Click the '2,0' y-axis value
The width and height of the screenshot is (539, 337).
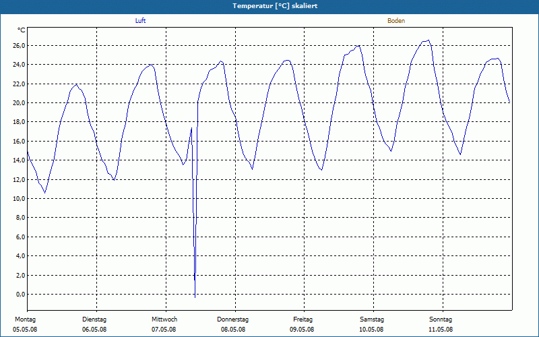click(x=20, y=275)
